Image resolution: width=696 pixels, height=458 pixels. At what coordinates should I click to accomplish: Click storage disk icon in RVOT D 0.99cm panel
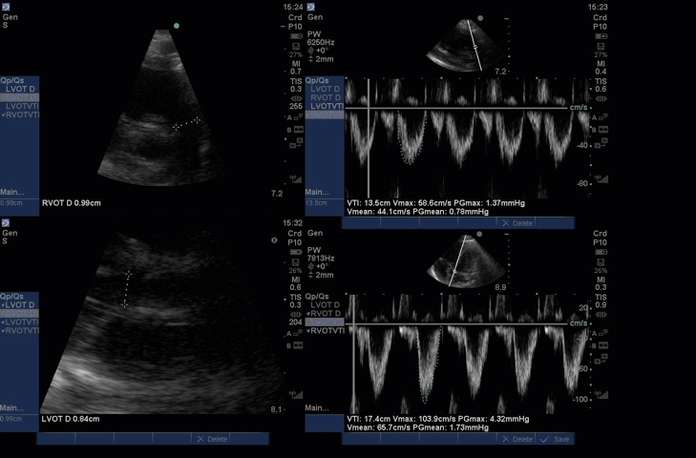point(296,46)
